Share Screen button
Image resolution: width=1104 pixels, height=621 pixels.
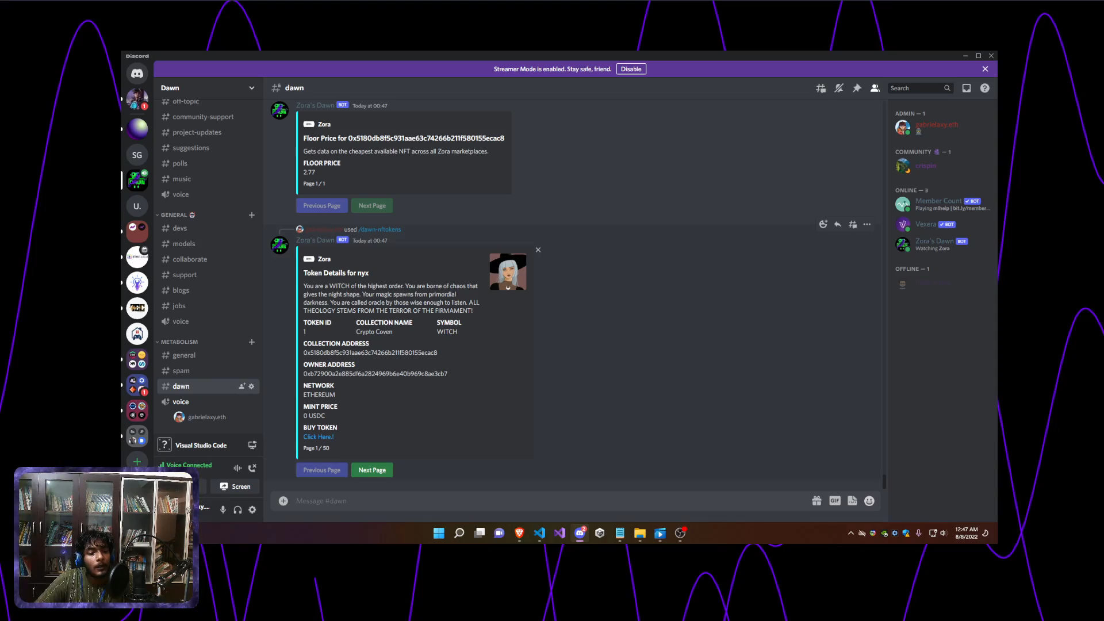pyautogui.click(x=236, y=486)
